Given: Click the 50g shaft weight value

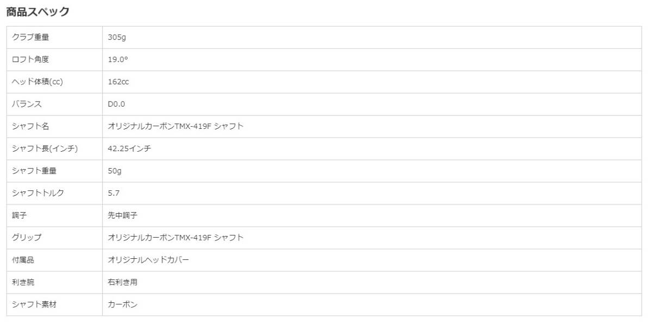Looking at the screenshot, I should coord(115,171).
